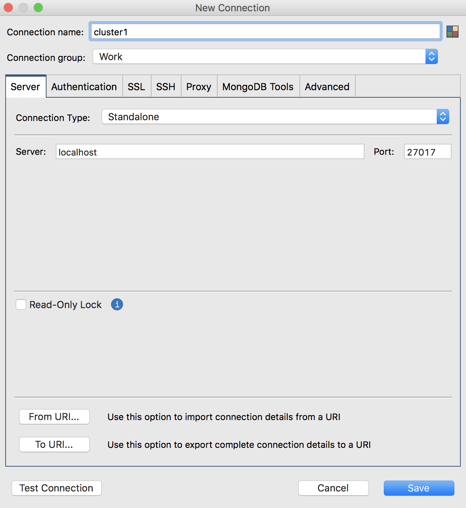The image size is (466, 508).
Task: Expand the Connection Type dropdown
Action: click(275, 117)
